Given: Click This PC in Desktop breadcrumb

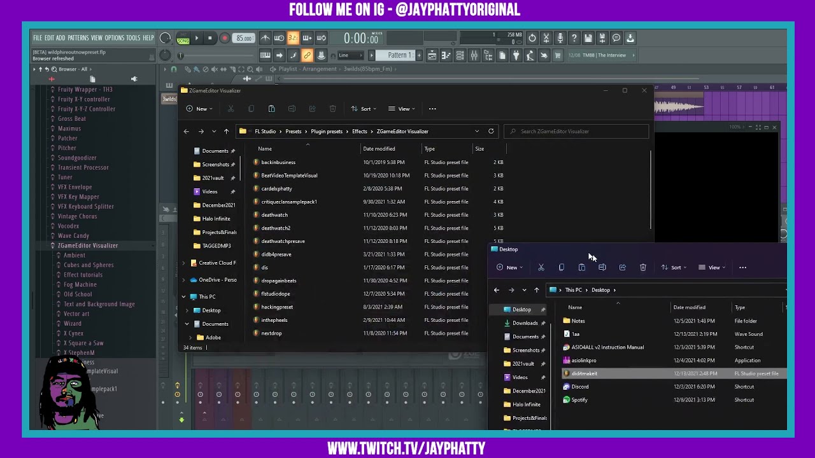Looking at the screenshot, I should tap(573, 290).
